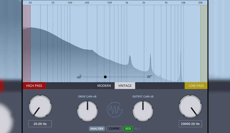Click the analyser speed slider handle

point(105,77)
